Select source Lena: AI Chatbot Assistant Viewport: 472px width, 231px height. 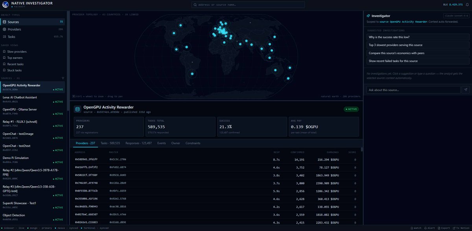[x=33, y=99]
